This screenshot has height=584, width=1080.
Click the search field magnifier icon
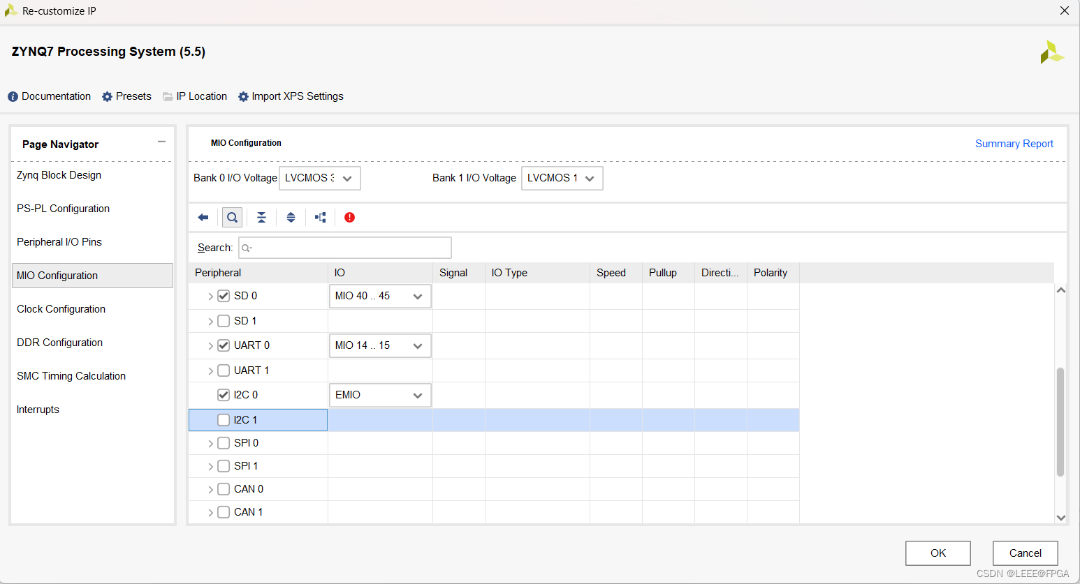coord(246,248)
